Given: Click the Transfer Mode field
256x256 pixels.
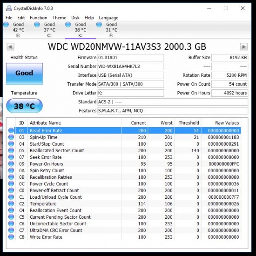Looking at the screenshot, I should (x=131, y=84).
